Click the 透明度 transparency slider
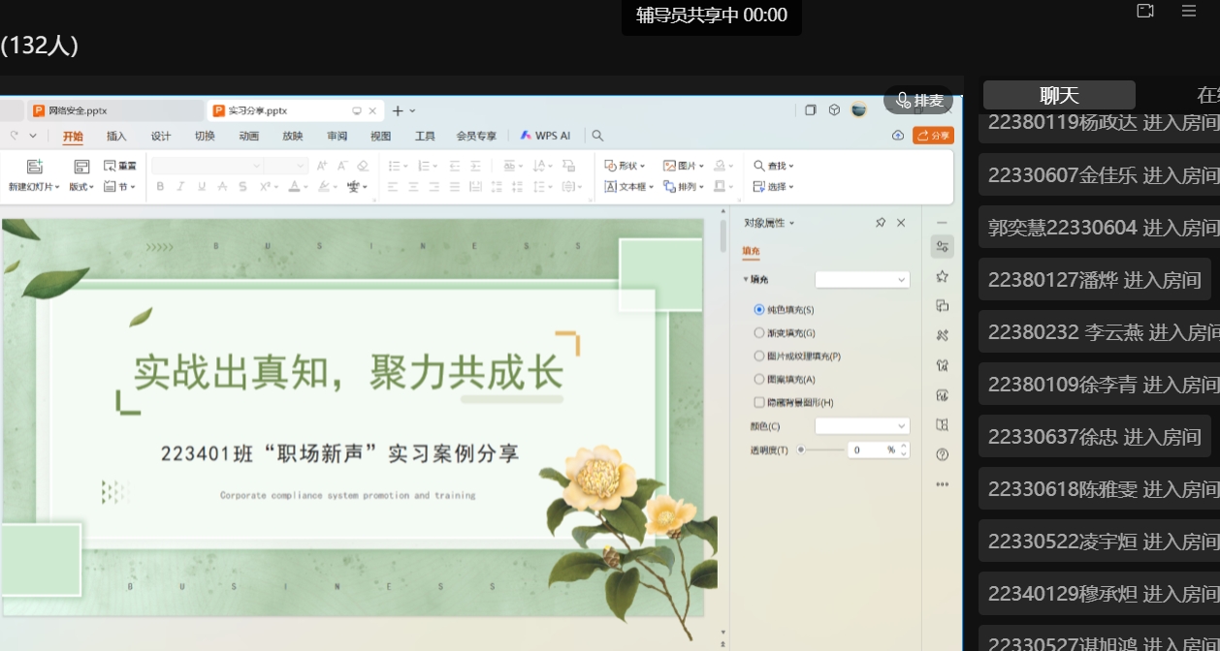This screenshot has height=651, width=1220. pyautogui.click(x=820, y=449)
